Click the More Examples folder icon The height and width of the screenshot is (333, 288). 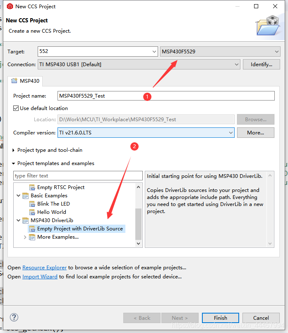(x=32, y=237)
